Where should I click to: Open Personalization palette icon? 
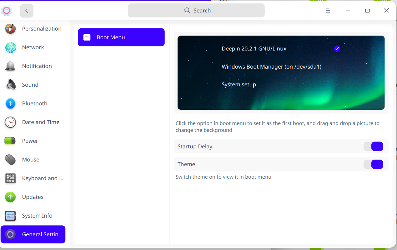click(10, 29)
